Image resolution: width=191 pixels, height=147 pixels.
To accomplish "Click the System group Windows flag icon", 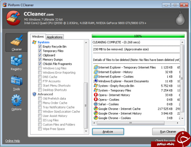I will [34, 42].
